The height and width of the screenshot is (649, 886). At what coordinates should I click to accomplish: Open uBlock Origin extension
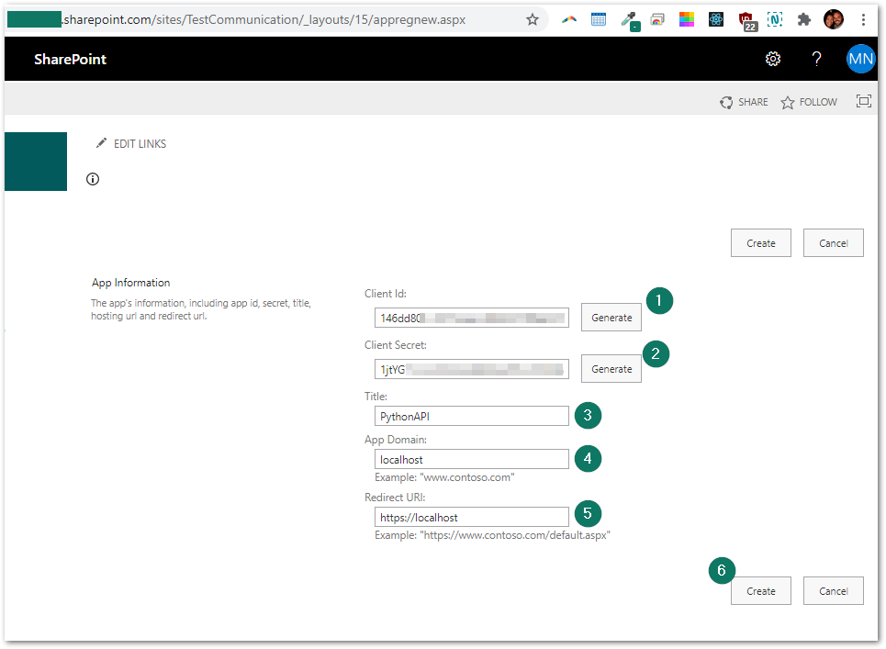coord(746,18)
